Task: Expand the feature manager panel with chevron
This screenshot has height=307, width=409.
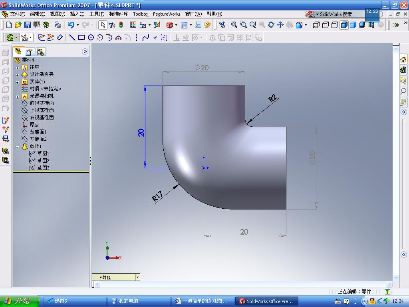Action: point(85,52)
